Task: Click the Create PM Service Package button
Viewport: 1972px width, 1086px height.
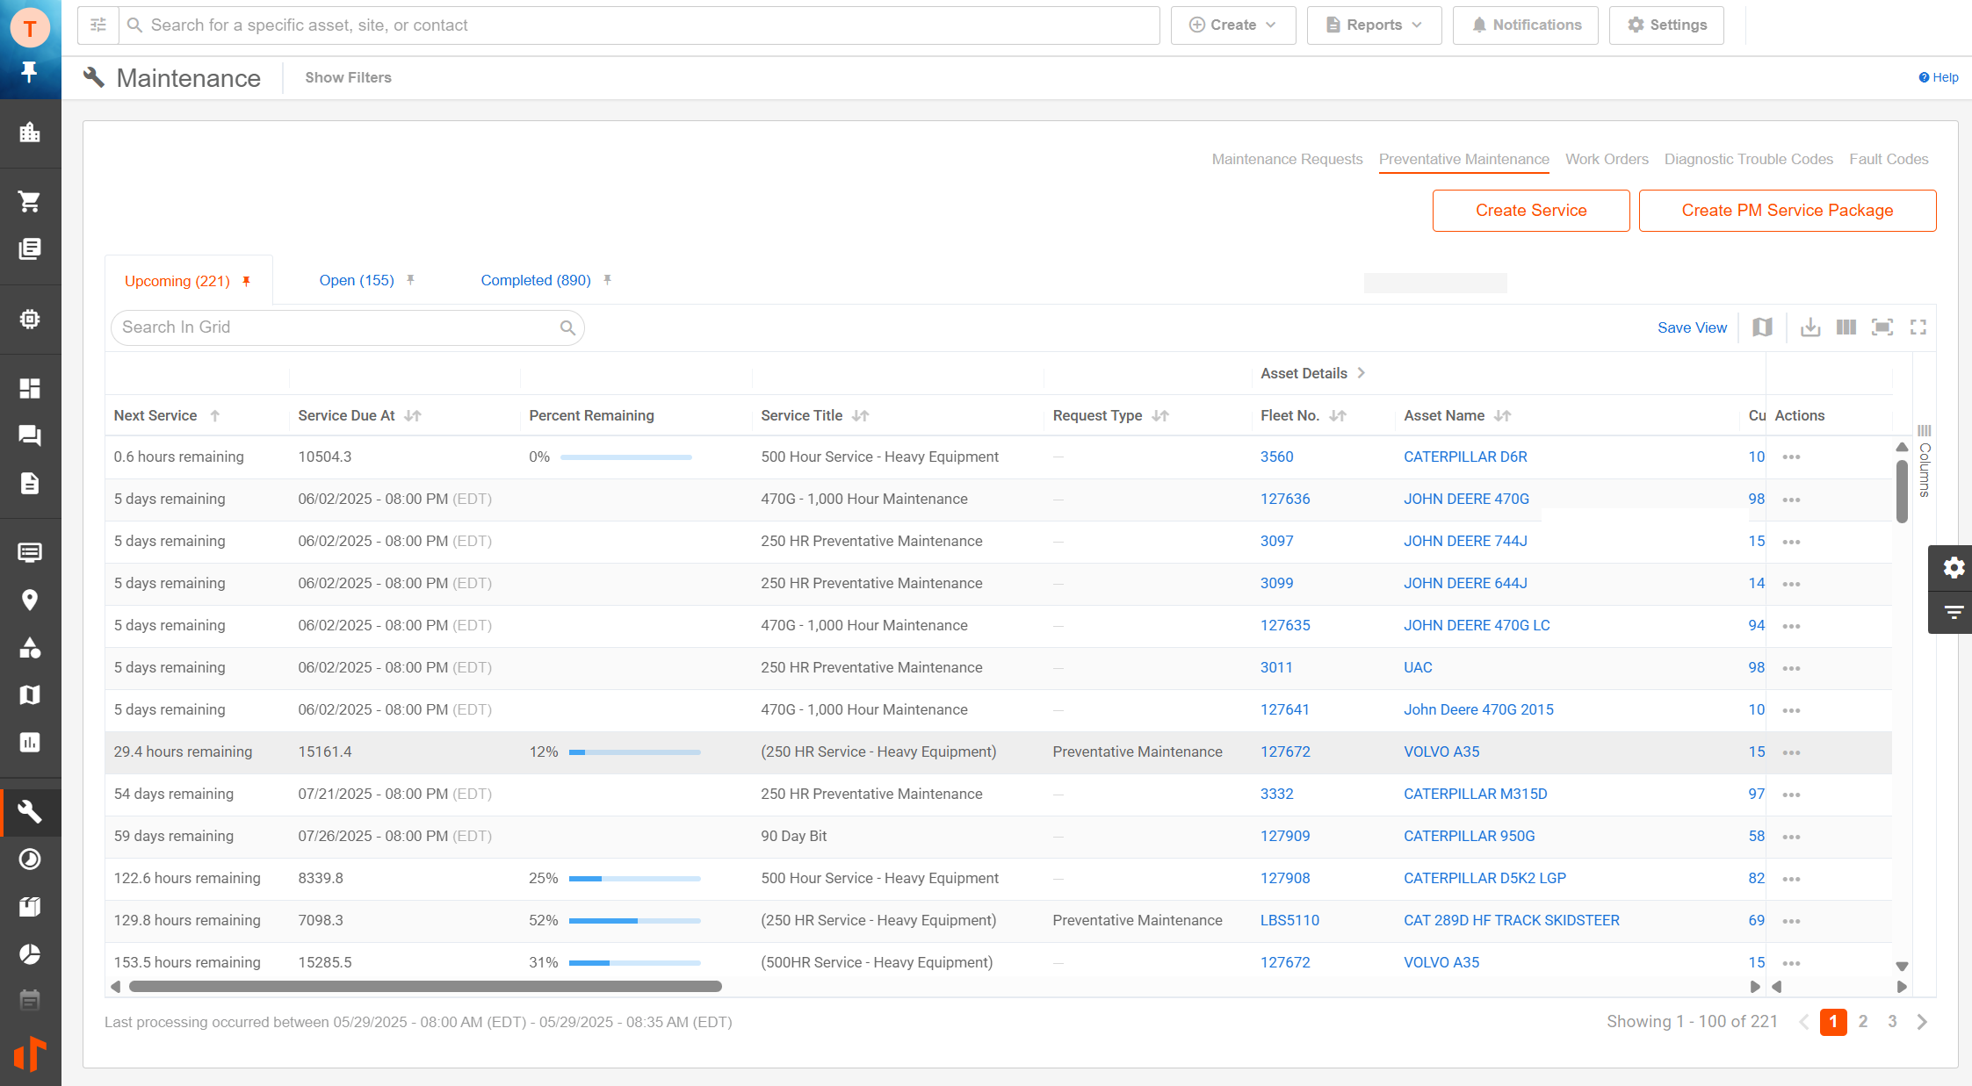Action: pos(1787,211)
